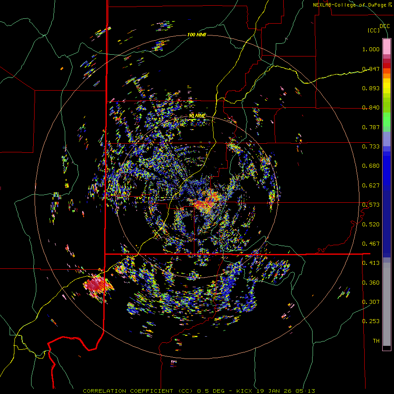Click the 0.840 scale value

(x=371, y=108)
